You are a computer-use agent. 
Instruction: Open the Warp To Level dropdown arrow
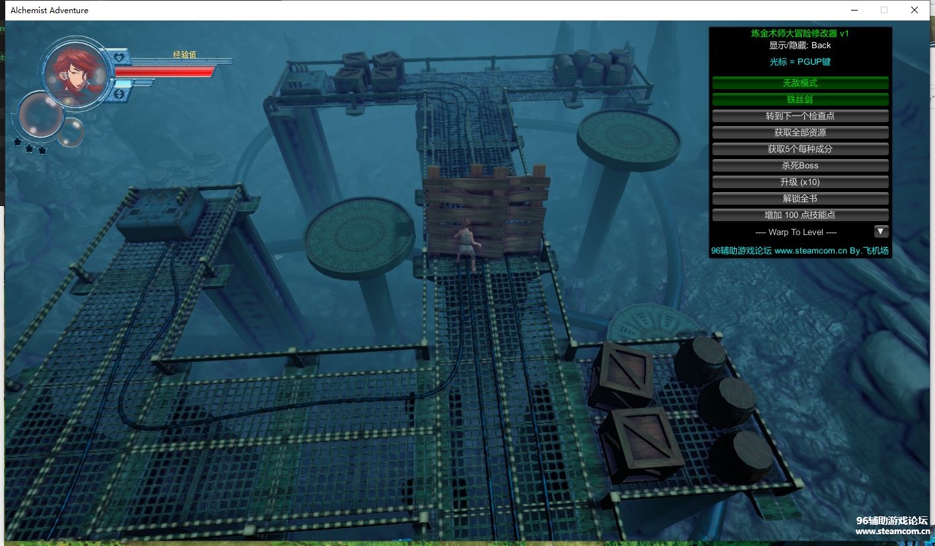(x=881, y=232)
